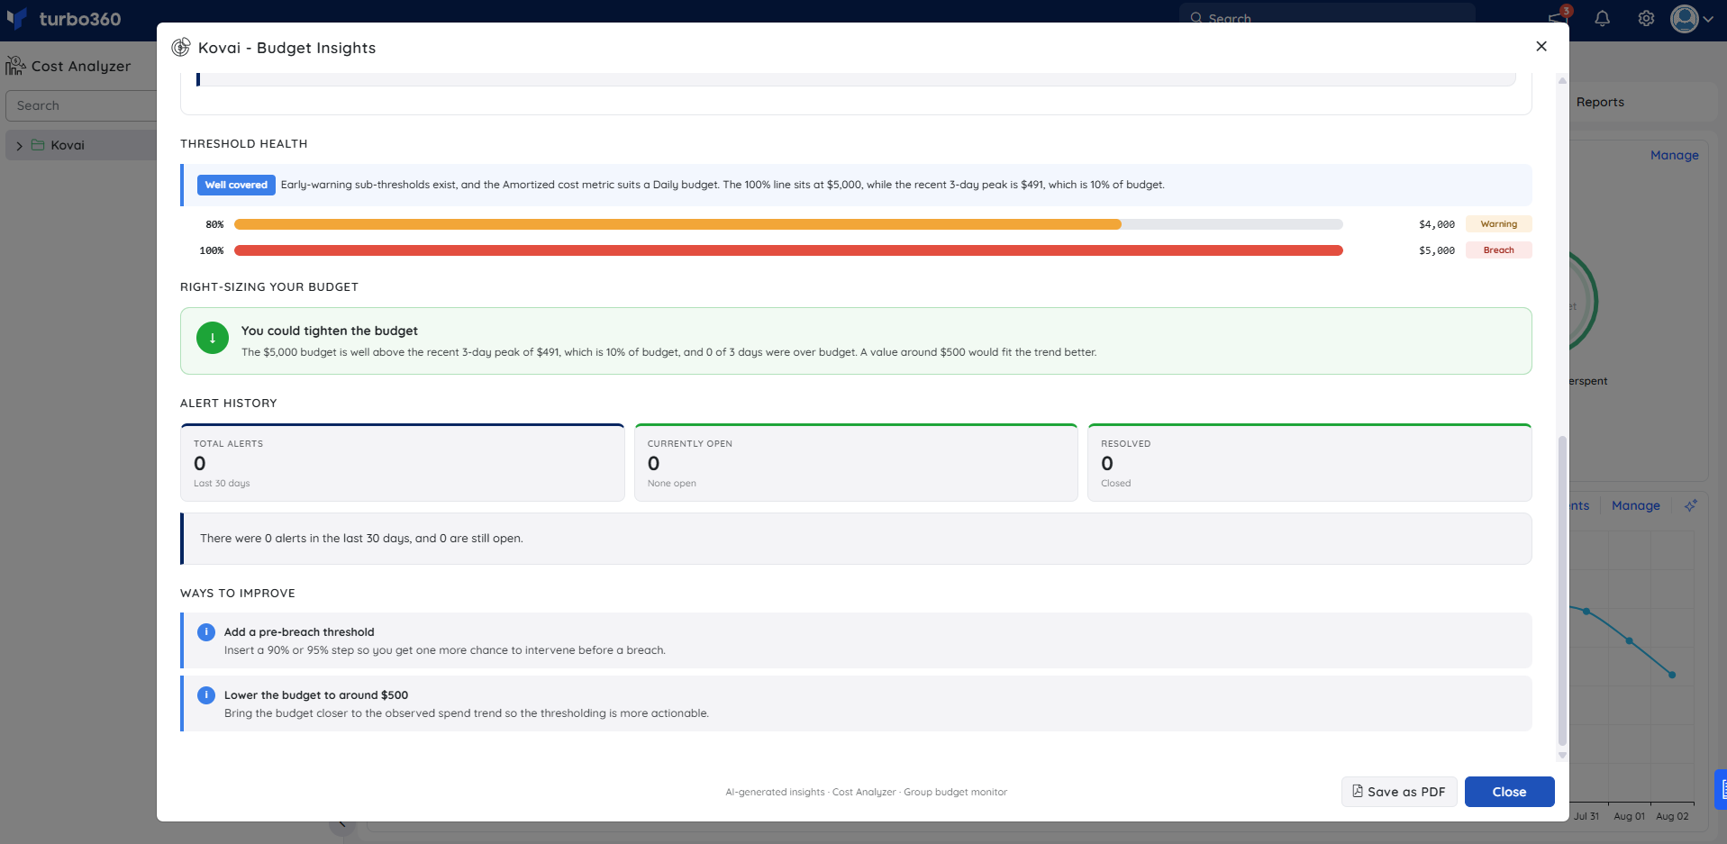Screen dimensions: 1727x844
Task: Click the "Cost Analyzer" sidebar title
Action: (x=81, y=66)
